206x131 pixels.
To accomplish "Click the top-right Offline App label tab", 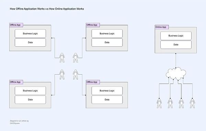I will tap(93, 25).
